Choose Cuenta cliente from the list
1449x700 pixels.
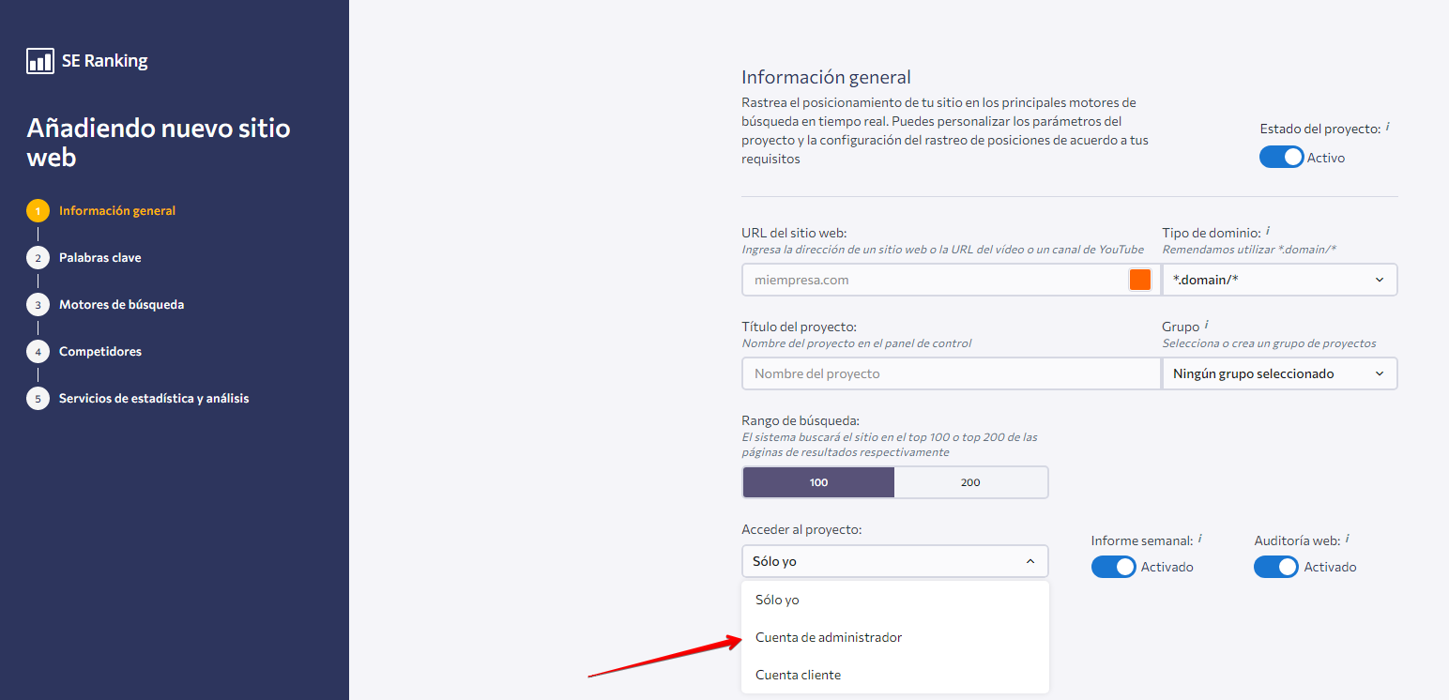[x=798, y=675]
